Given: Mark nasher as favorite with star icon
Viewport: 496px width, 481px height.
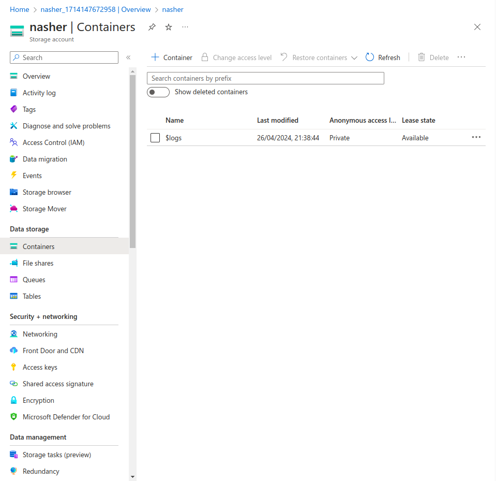Looking at the screenshot, I should [x=169, y=27].
